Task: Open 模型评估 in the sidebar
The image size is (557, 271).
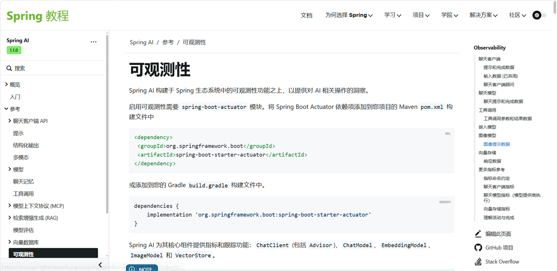Action: pos(23,230)
